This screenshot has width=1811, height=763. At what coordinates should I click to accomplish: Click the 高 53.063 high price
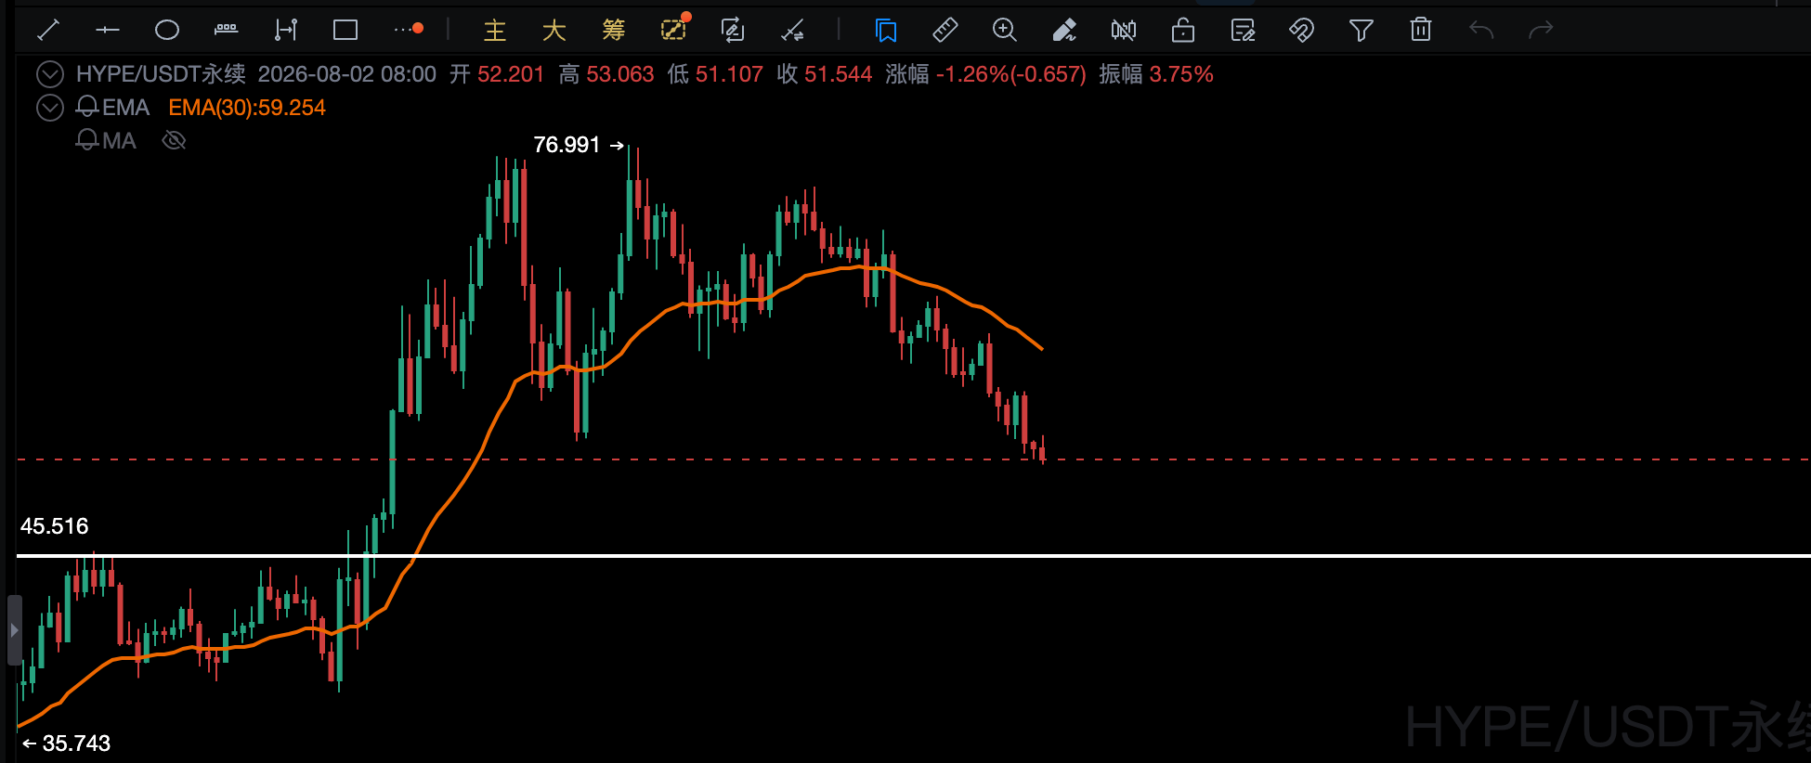606,74
